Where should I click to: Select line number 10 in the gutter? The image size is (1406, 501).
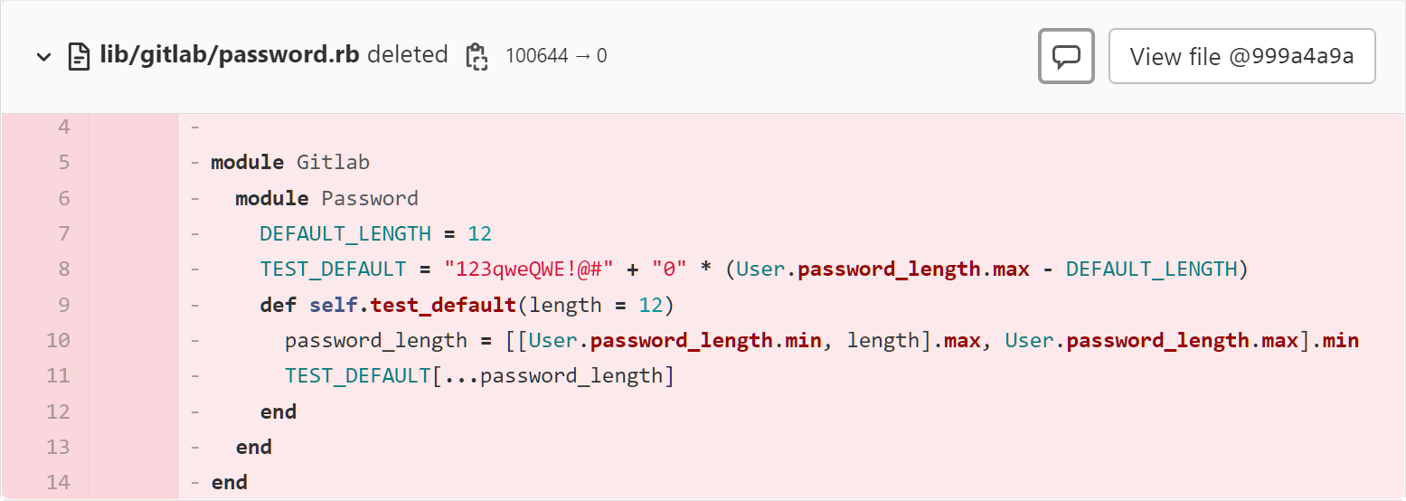tap(58, 341)
